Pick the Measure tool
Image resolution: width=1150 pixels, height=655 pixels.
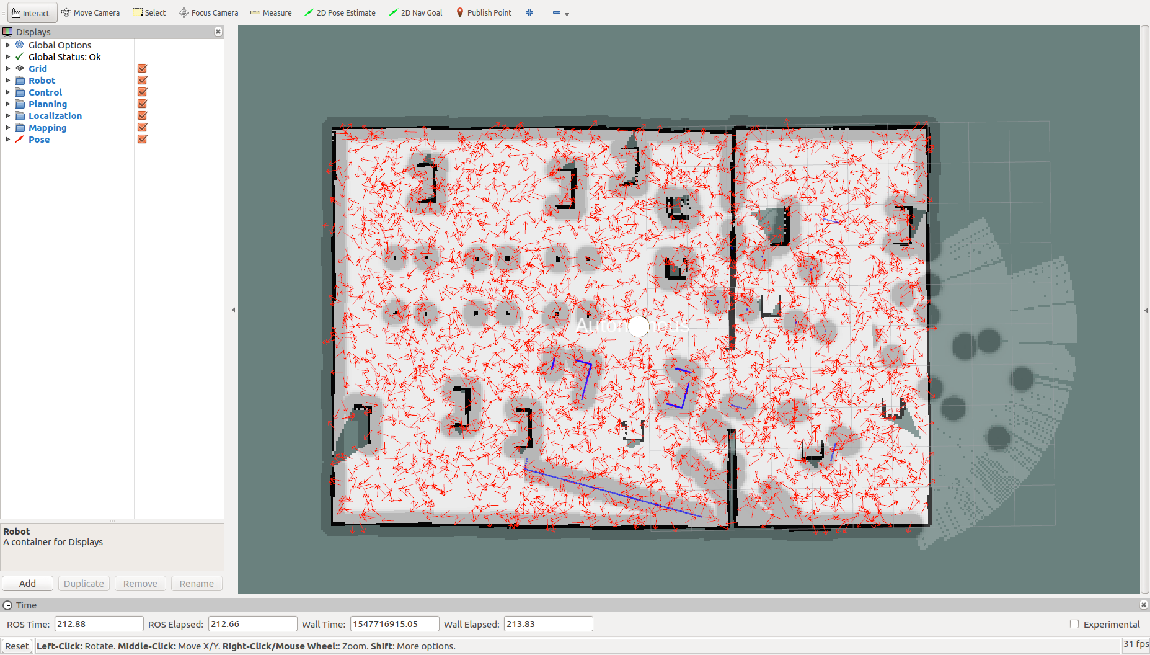(x=271, y=12)
